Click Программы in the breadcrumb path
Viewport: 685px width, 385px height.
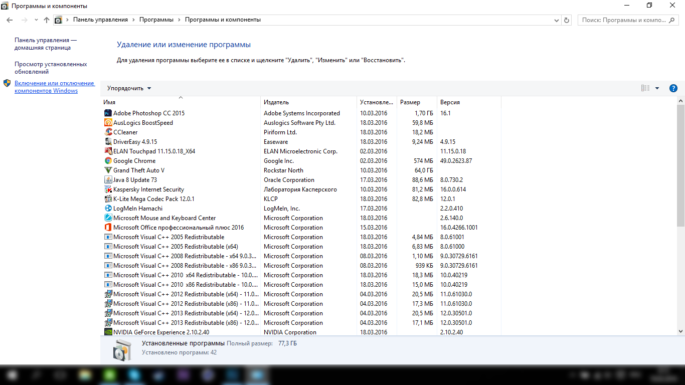pyautogui.click(x=156, y=20)
